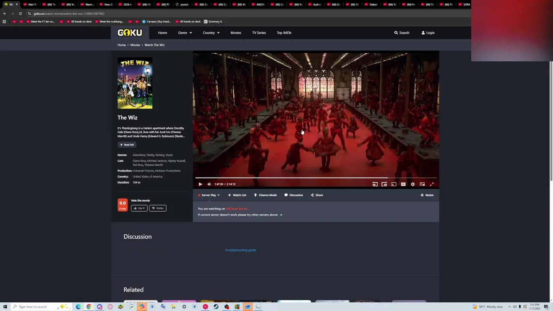Open Michael Jackson cast link
This screenshot has width=553, height=311.
coord(157,161)
